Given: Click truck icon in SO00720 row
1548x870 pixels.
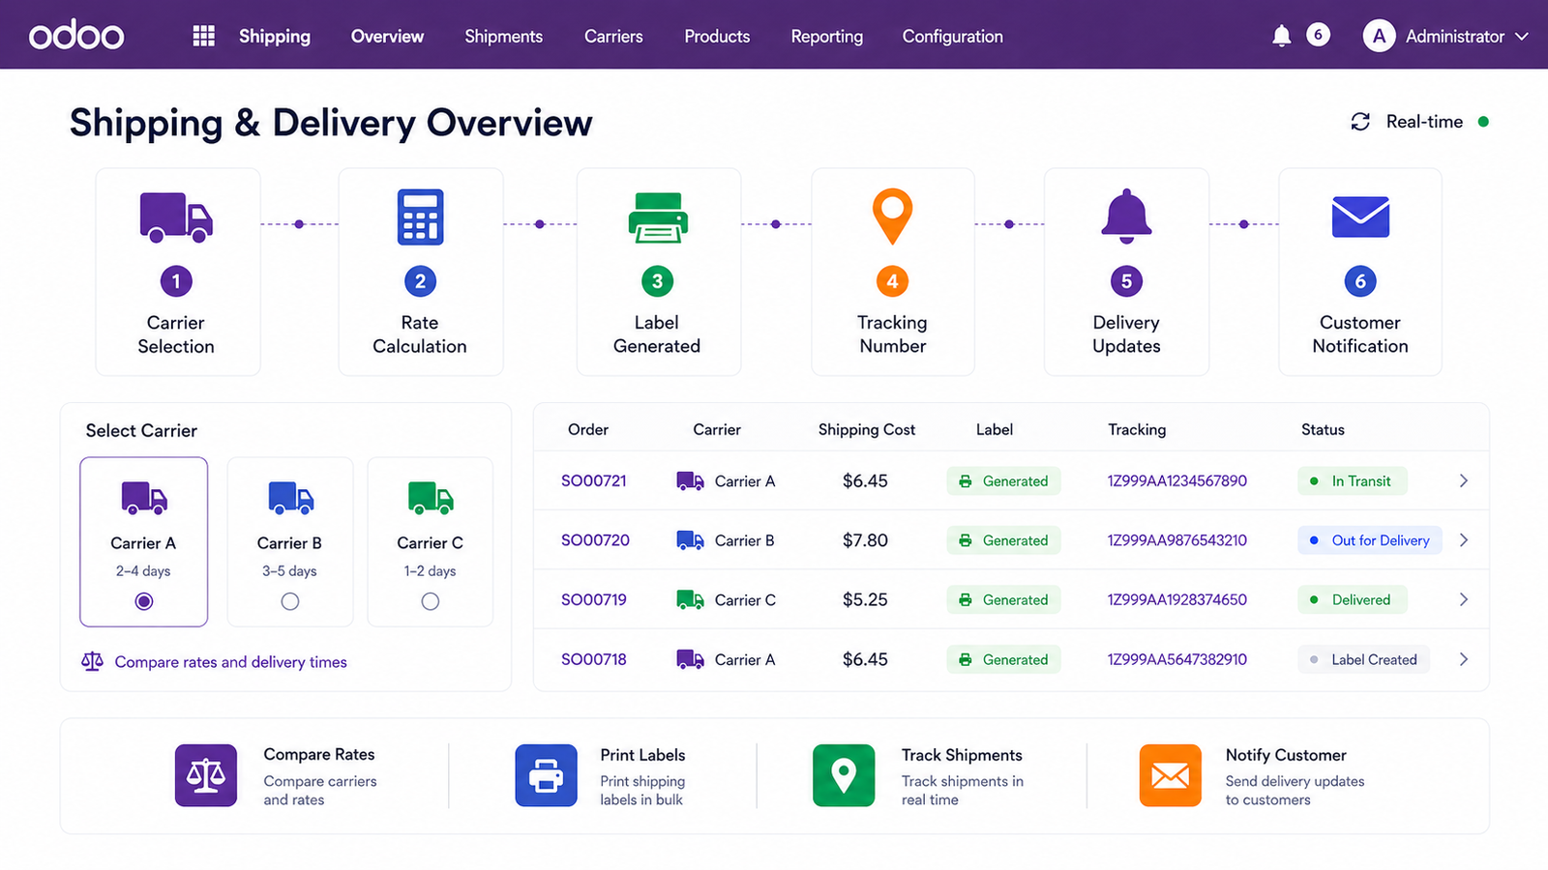Looking at the screenshot, I should tap(690, 540).
